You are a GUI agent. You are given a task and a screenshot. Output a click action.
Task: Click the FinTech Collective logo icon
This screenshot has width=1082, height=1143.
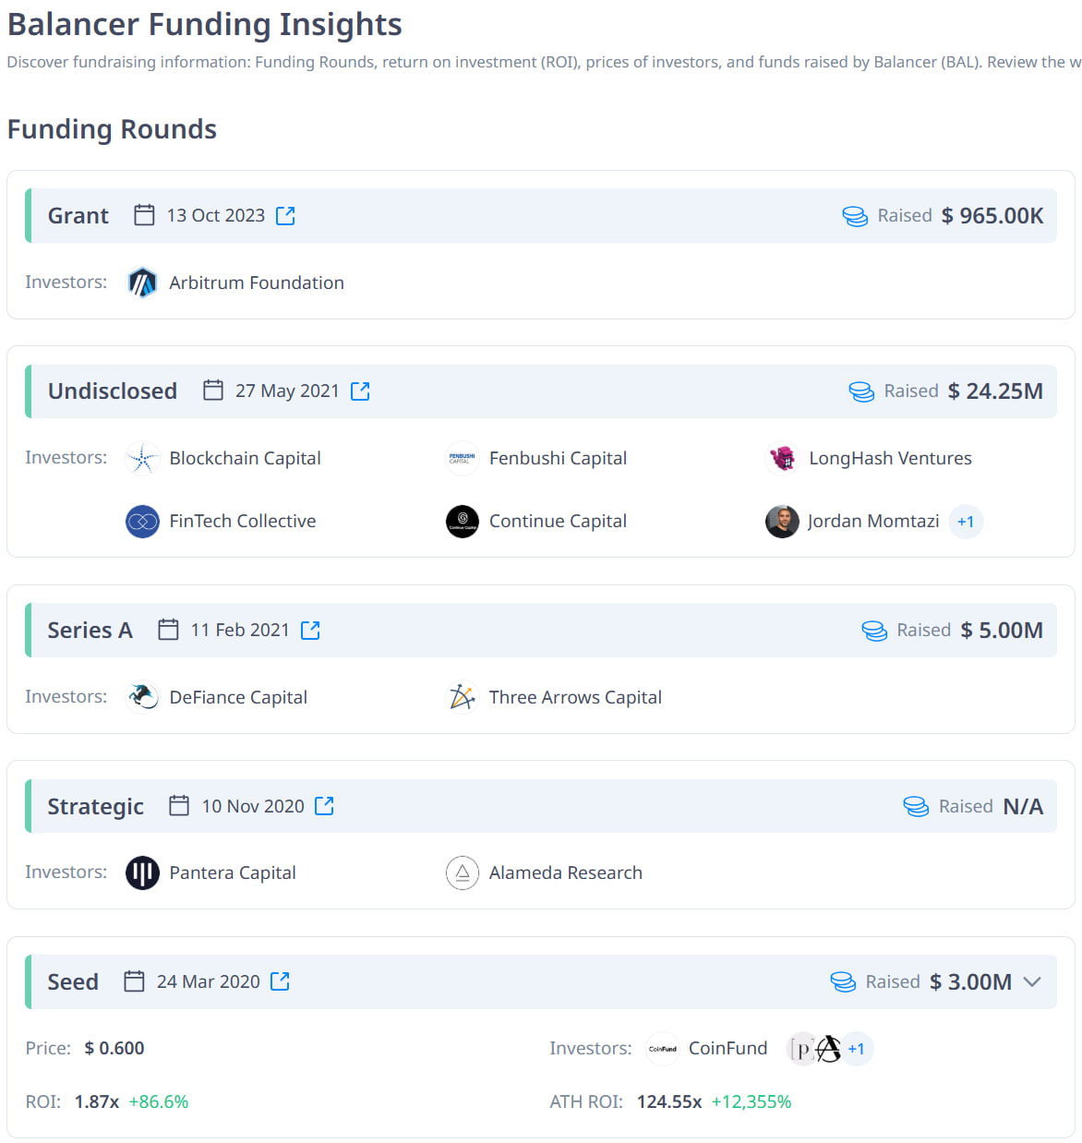tap(142, 522)
